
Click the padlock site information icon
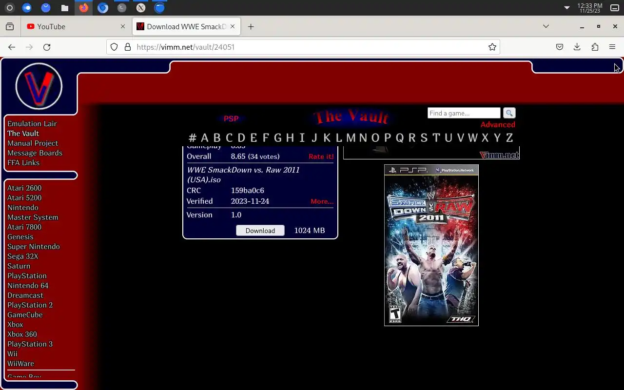128,47
